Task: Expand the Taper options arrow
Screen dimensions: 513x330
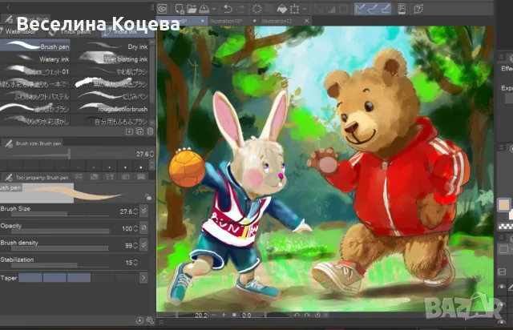Action: click(143, 277)
